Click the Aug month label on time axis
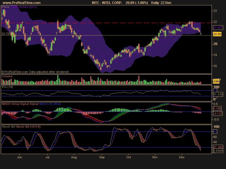This screenshot has height=169, width=226. point(74,157)
